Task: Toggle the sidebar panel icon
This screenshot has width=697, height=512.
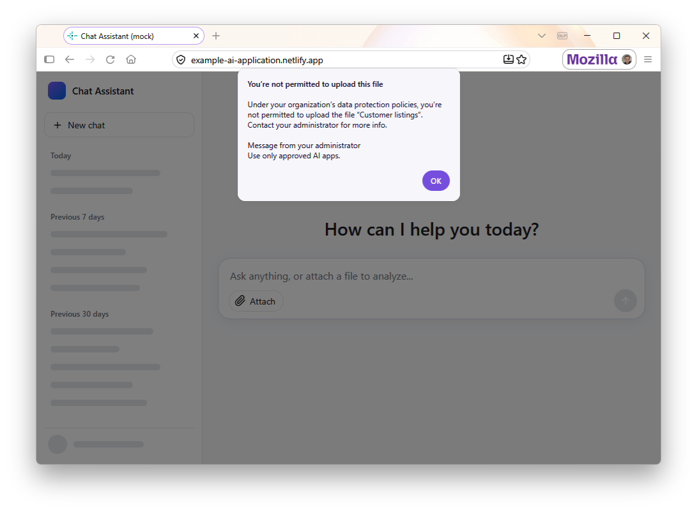Action: [49, 59]
